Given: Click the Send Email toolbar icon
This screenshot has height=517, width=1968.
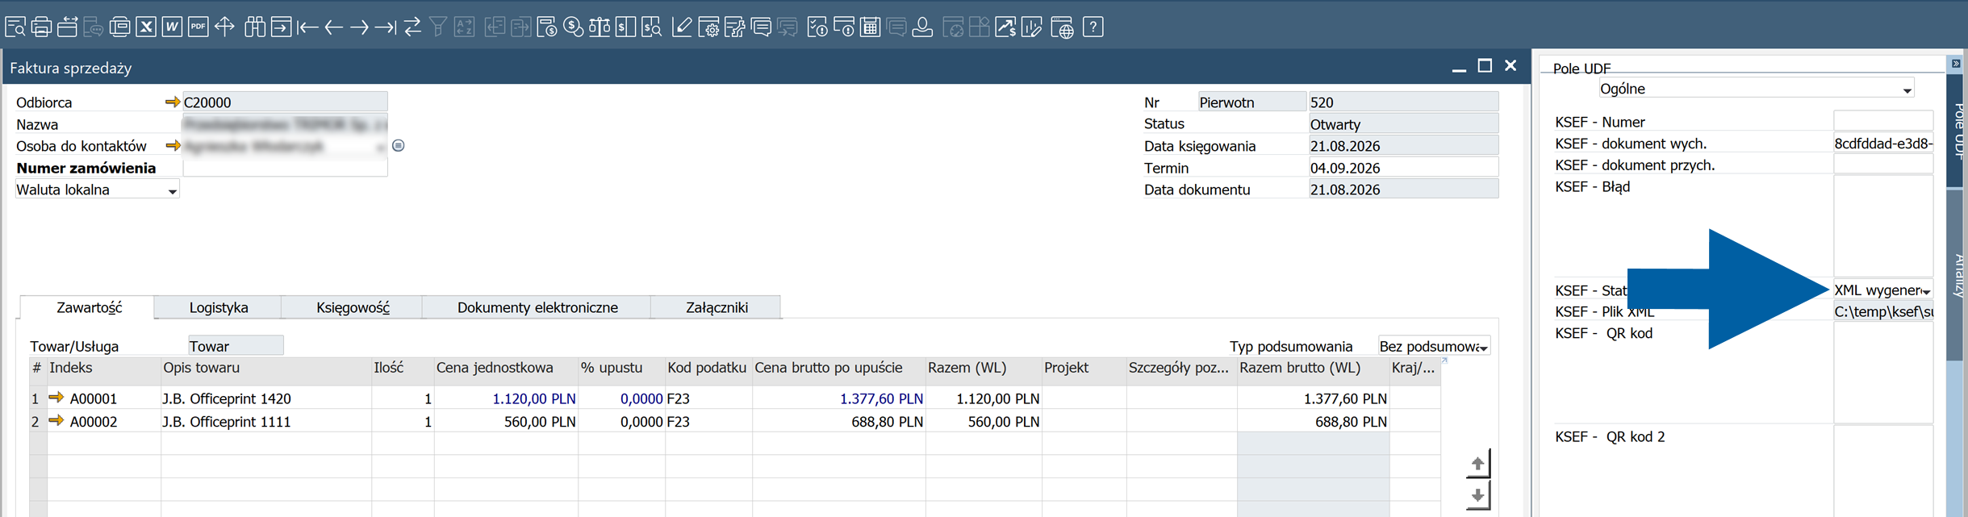Looking at the screenshot, I should pyautogui.click(x=68, y=27).
